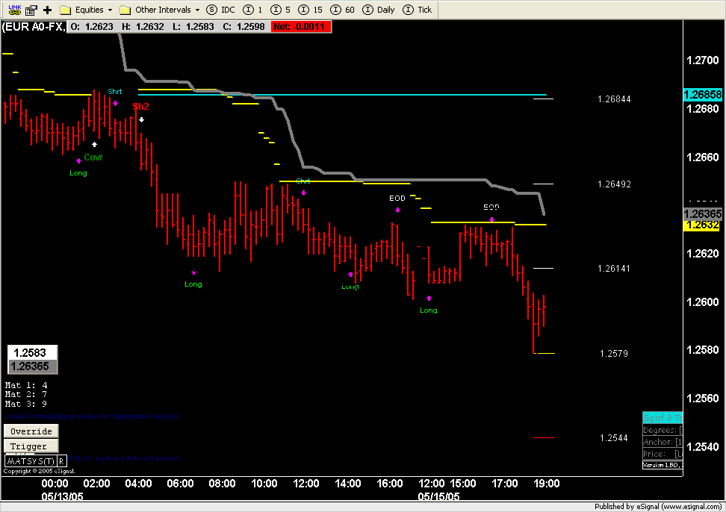Click the 1.2579 level label

tap(614, 354)
